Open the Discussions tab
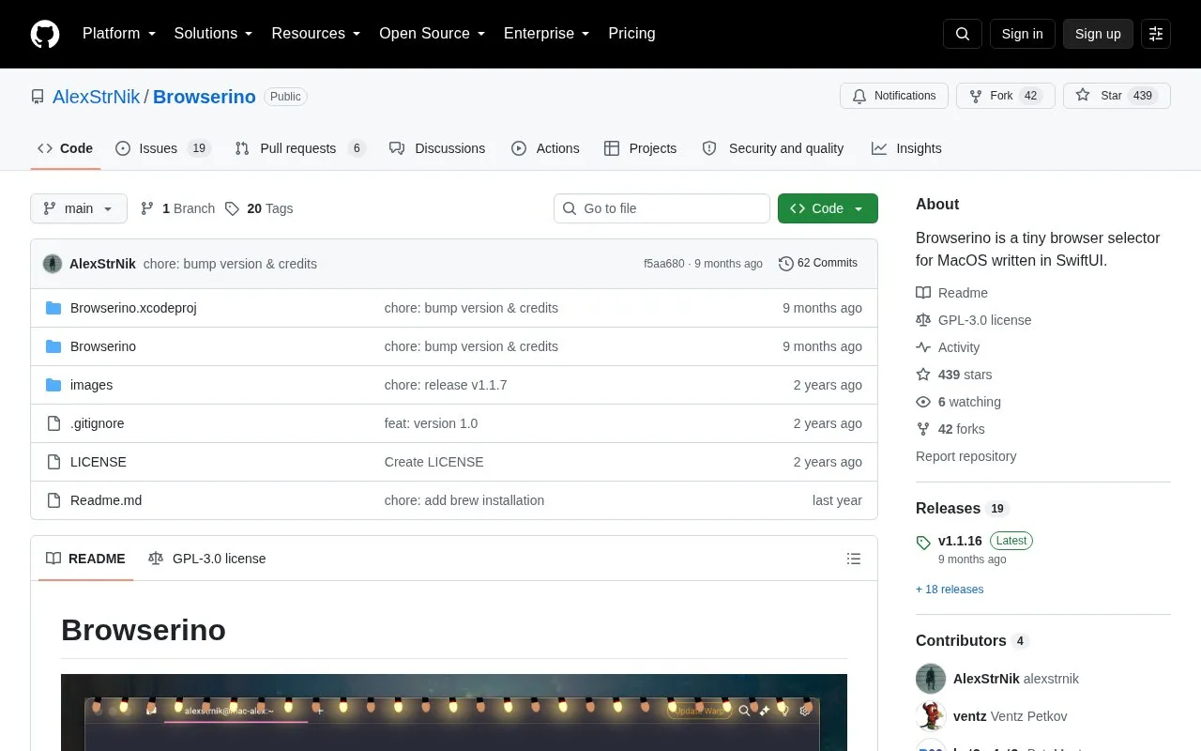 (437, 148)
